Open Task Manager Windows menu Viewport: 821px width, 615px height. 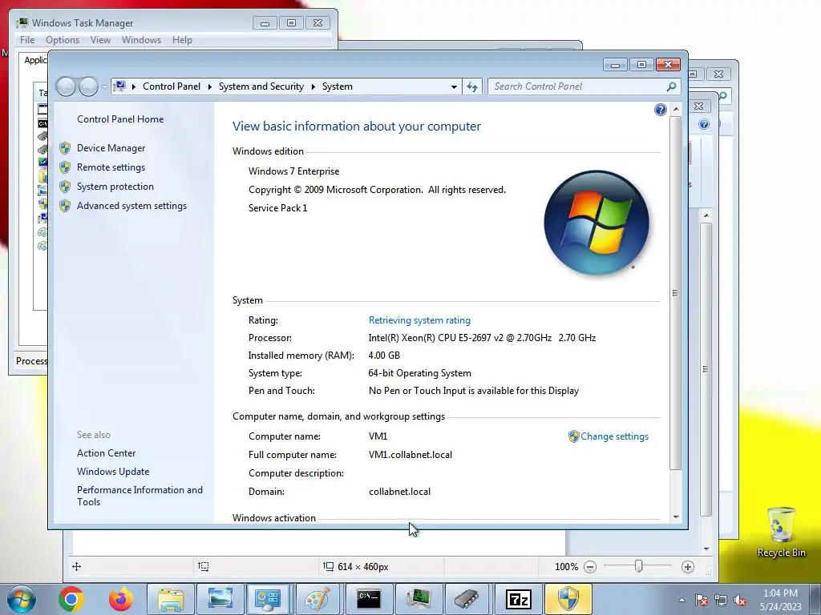point(141,40)
